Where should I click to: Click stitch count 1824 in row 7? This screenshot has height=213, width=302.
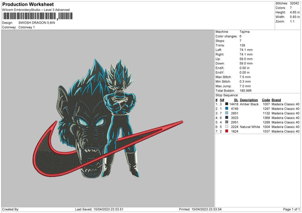(x=235, y=132)
